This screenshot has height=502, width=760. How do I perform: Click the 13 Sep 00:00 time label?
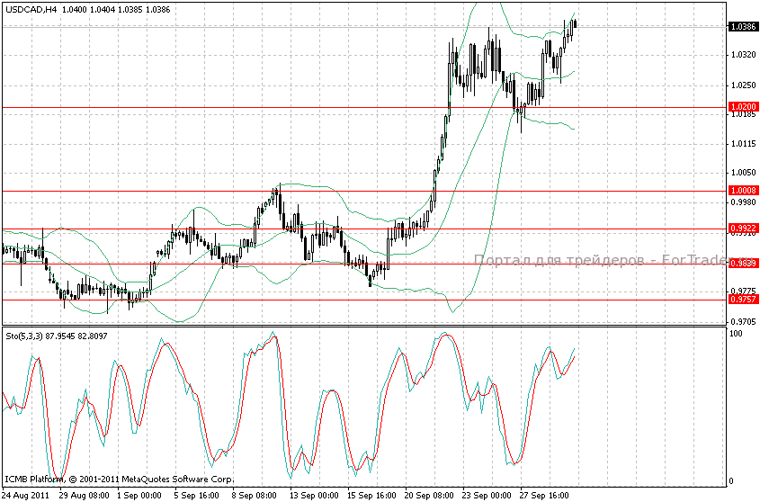click(x=314, y=496)
